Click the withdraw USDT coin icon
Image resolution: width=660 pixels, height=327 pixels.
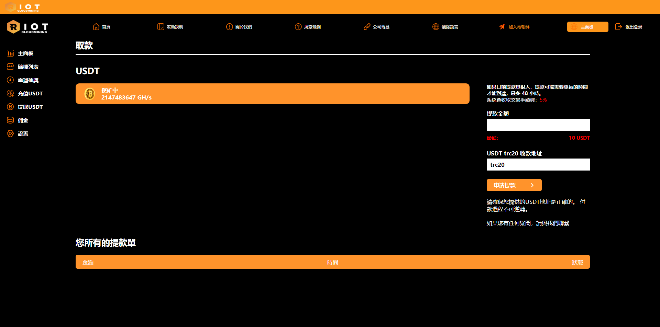tap(10, 107)
